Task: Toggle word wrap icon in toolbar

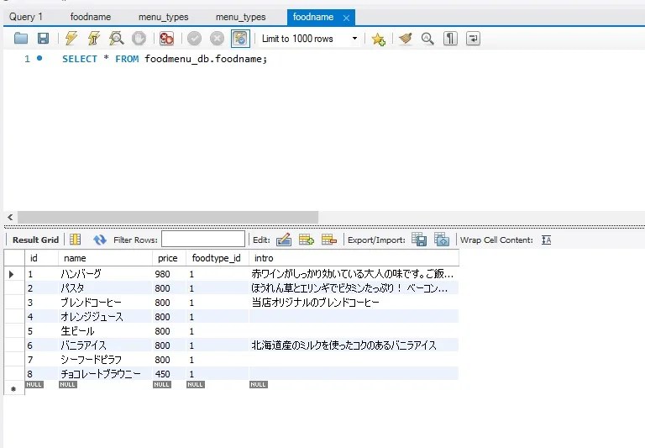Action: tap(473, 39)
